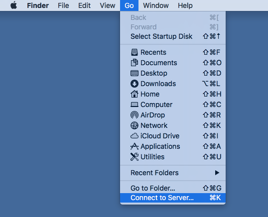
Task: Open the View menu in menu bar
Action: pyautogui.click(x=108, y=5)
